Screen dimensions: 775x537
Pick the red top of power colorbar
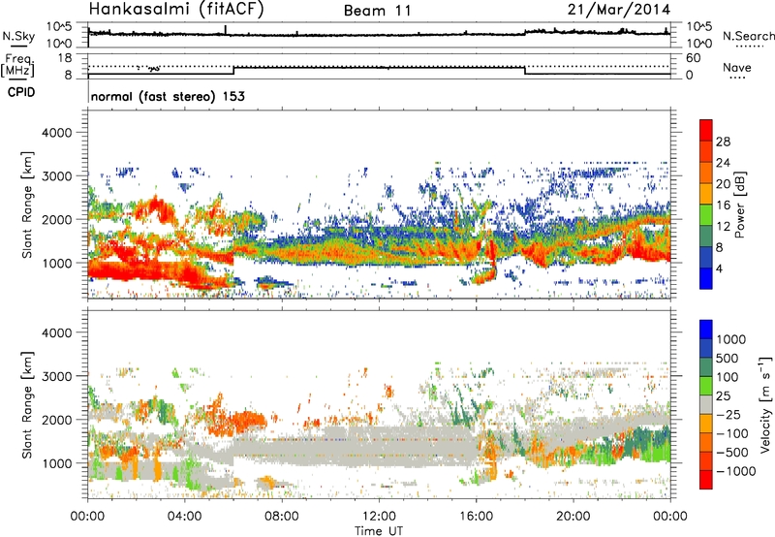(706, 129)
